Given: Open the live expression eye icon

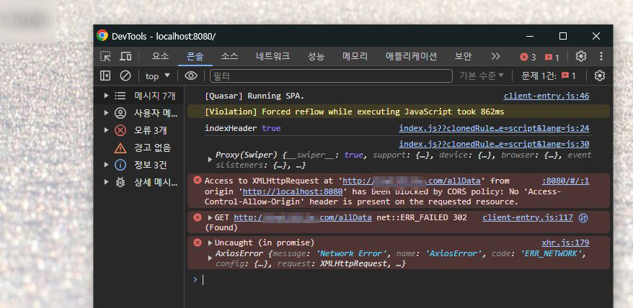Looking at the screenshot, I should 191,76.
